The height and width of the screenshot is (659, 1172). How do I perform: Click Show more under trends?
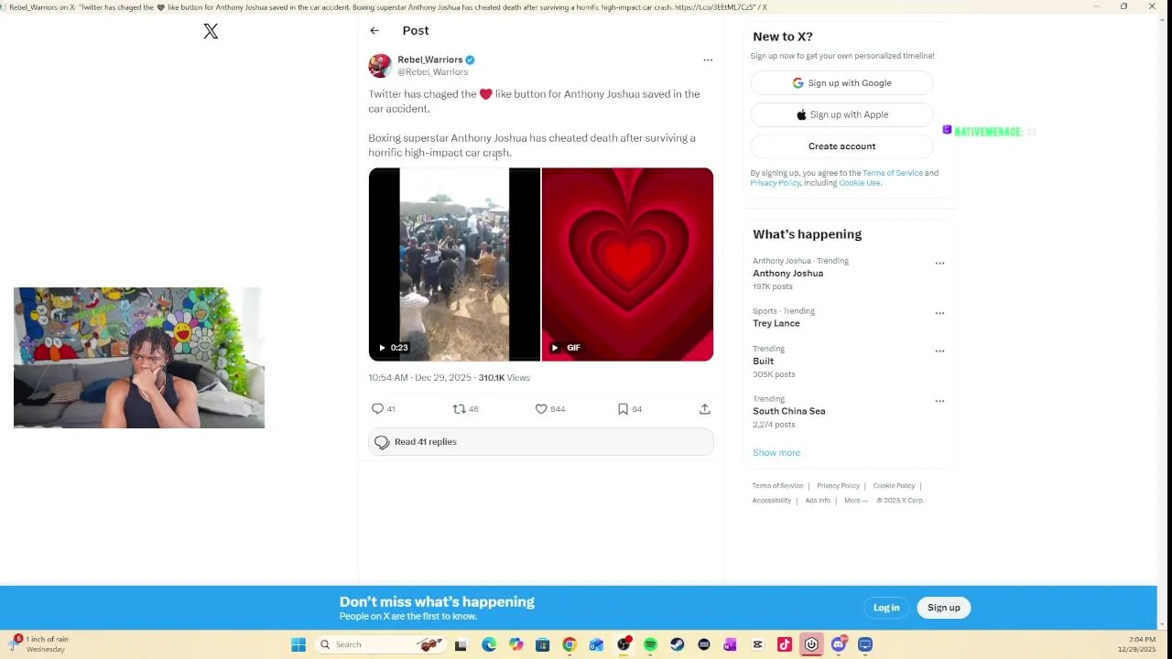tap(776, 453)
